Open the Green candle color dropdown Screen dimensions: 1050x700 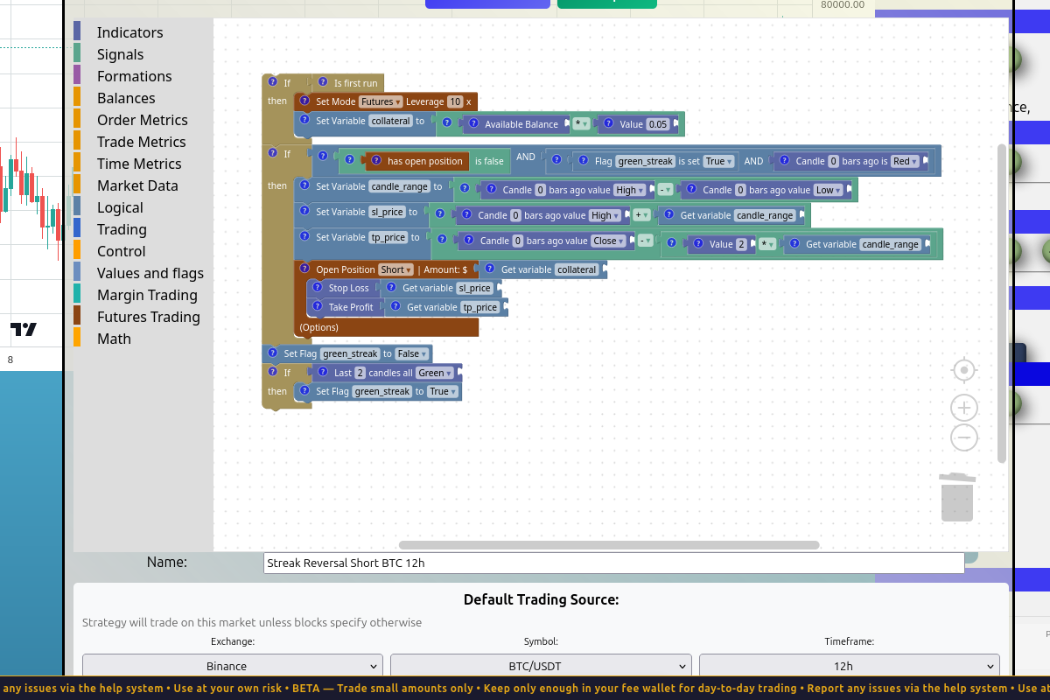click(435, 373)
